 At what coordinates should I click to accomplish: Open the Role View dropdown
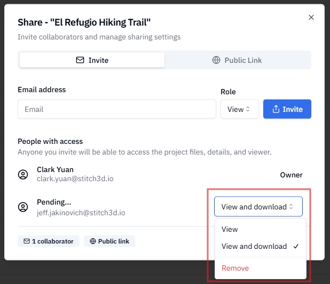(x=240, y=109)
